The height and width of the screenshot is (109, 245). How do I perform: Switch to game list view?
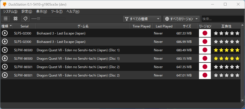[x=6, y=19]
